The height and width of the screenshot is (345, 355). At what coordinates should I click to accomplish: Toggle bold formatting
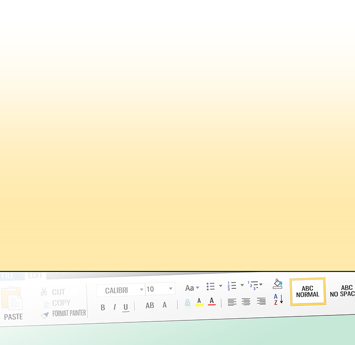tap(103, 308)
